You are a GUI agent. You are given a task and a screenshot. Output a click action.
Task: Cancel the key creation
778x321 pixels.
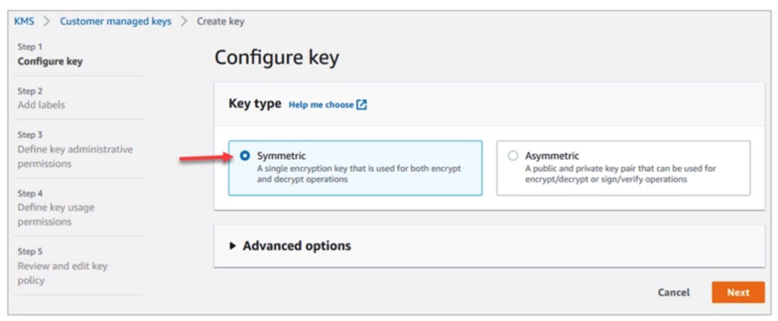(673, 292)
